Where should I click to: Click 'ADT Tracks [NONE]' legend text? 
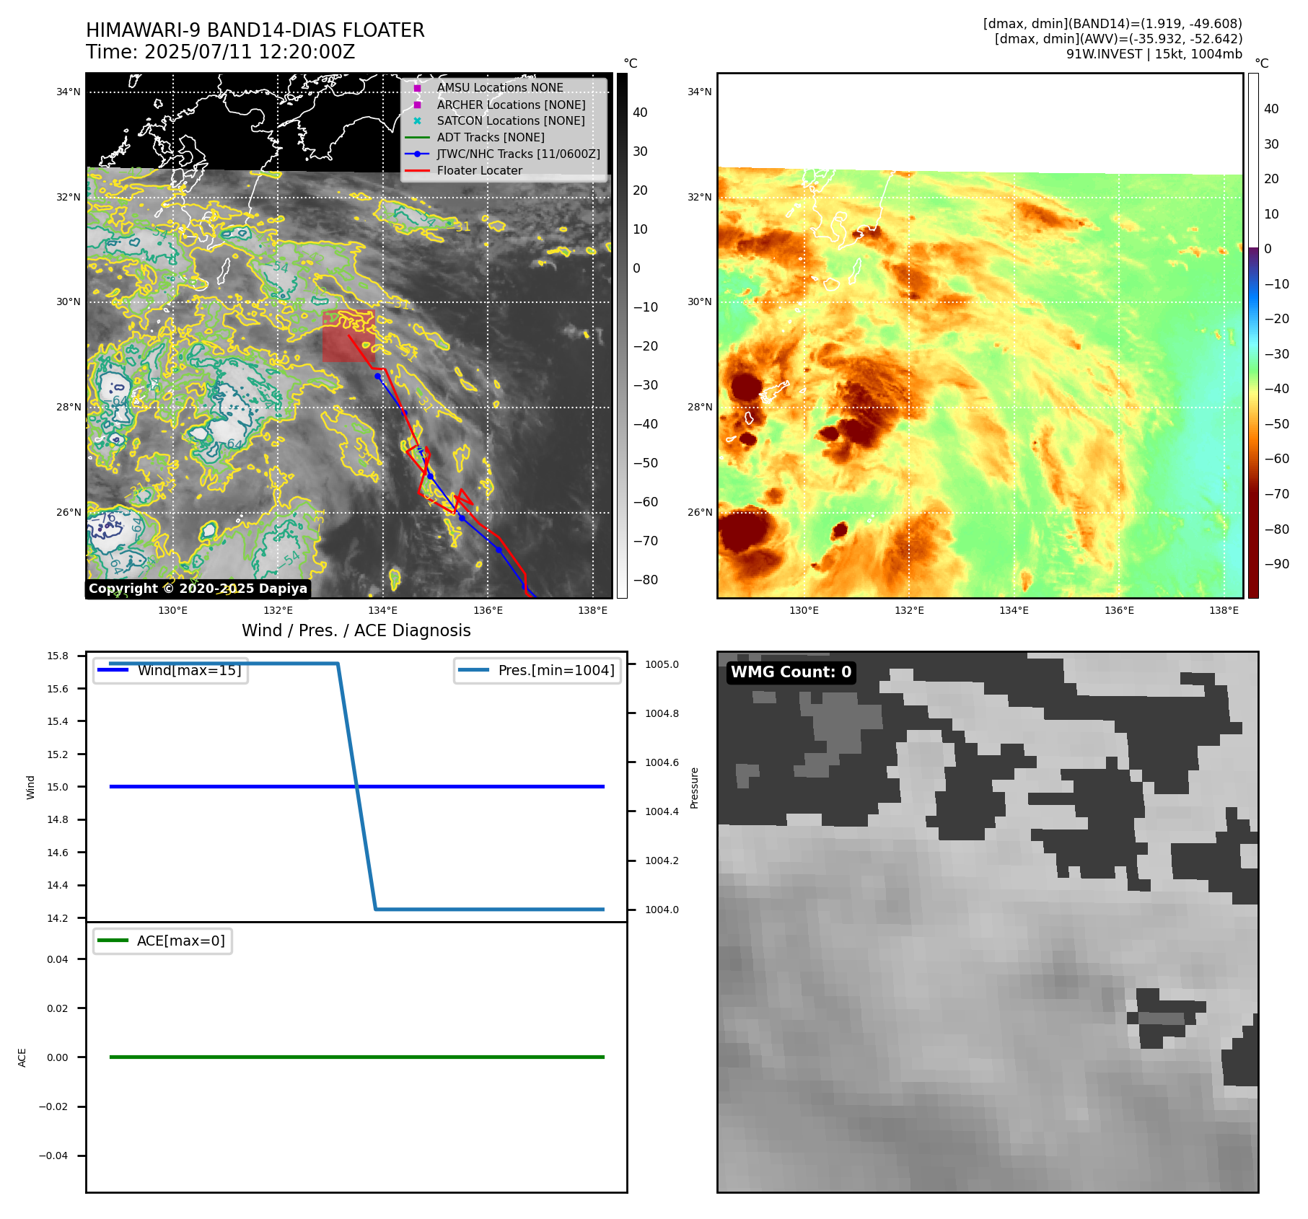click(491, 138)
